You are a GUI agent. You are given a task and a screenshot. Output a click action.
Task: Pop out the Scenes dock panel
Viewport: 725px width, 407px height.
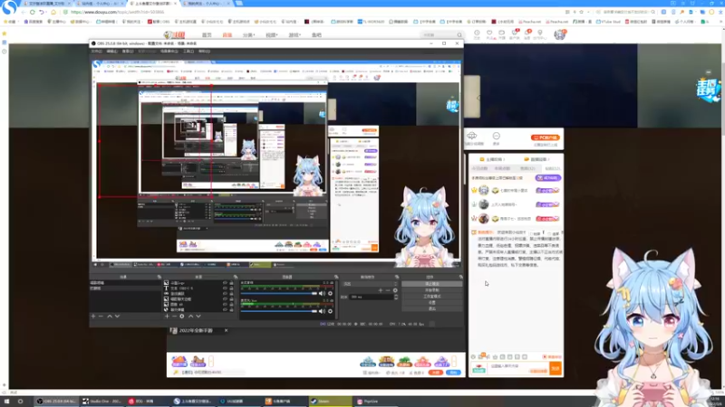159,277
